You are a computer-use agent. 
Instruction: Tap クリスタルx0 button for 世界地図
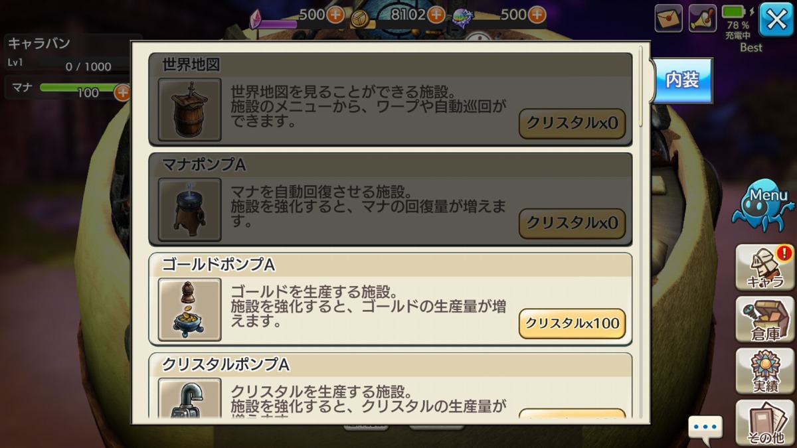point(572,123)
